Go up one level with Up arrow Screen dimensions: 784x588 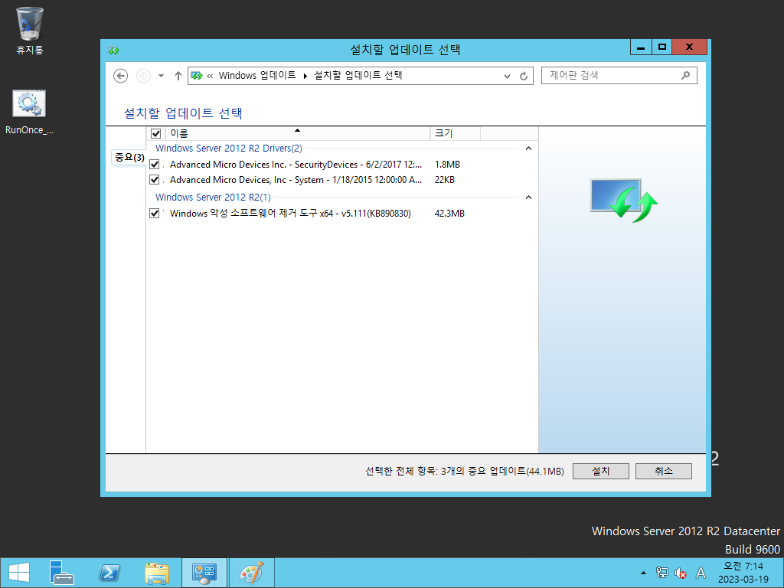pos(178,76)
